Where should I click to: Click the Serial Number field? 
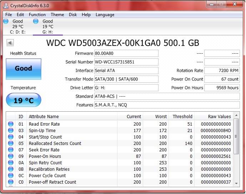[x=126, y=62]
